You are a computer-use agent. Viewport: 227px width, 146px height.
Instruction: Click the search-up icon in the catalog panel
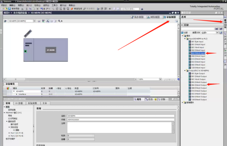click(221, 29)
